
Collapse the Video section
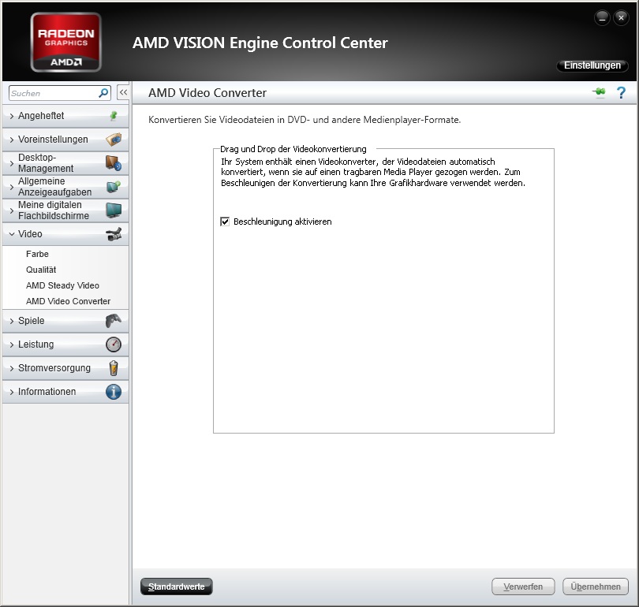(x=65, y=233)
